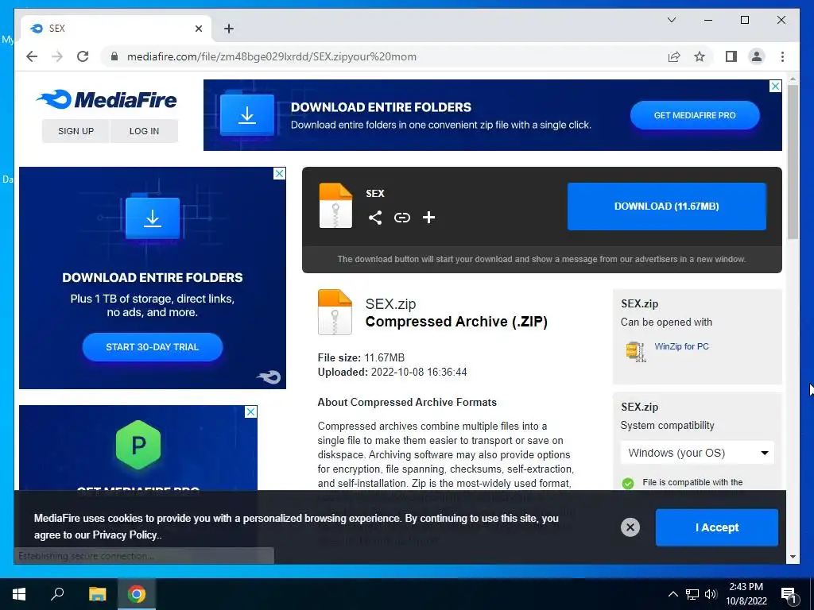Screen dimensions: 814x610
Task: Click the green P hexagon logo
Action: (138, 445)
